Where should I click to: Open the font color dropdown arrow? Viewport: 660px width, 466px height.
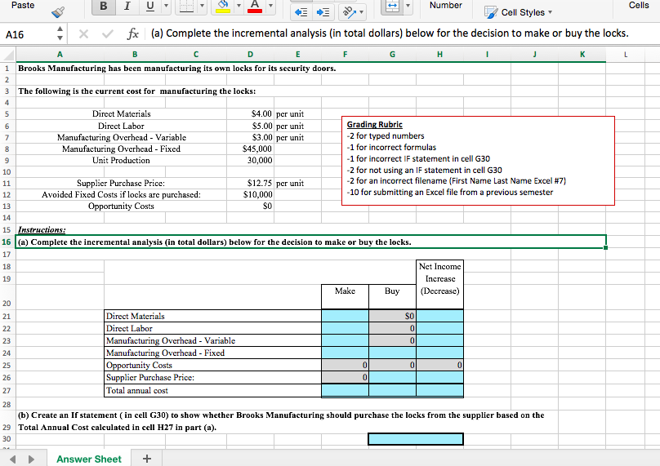pos(270,6)
